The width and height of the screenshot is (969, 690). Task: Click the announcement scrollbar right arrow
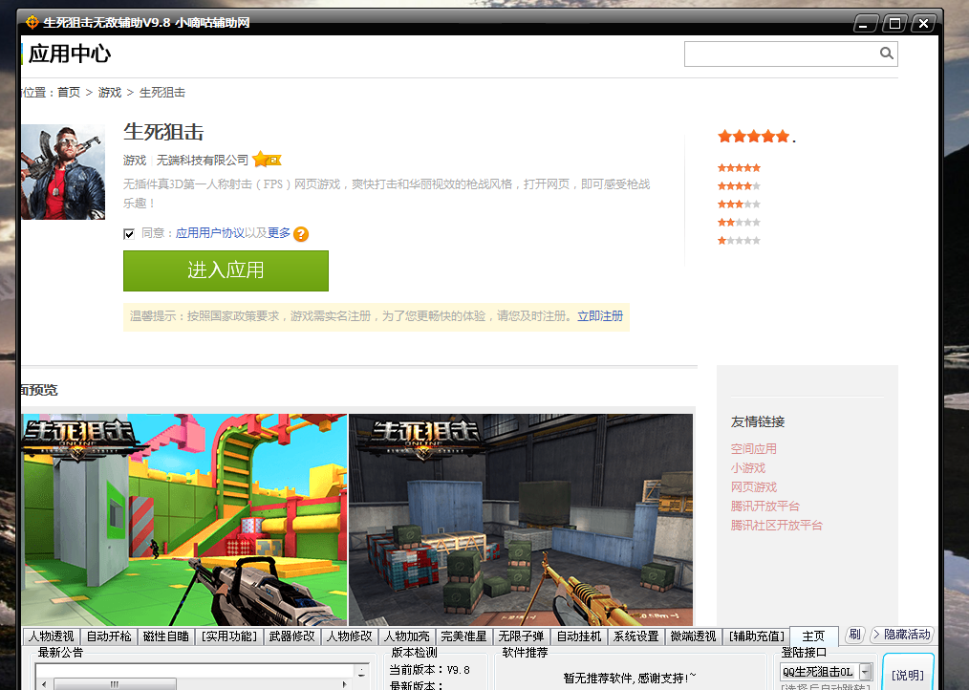click(345, 684)
